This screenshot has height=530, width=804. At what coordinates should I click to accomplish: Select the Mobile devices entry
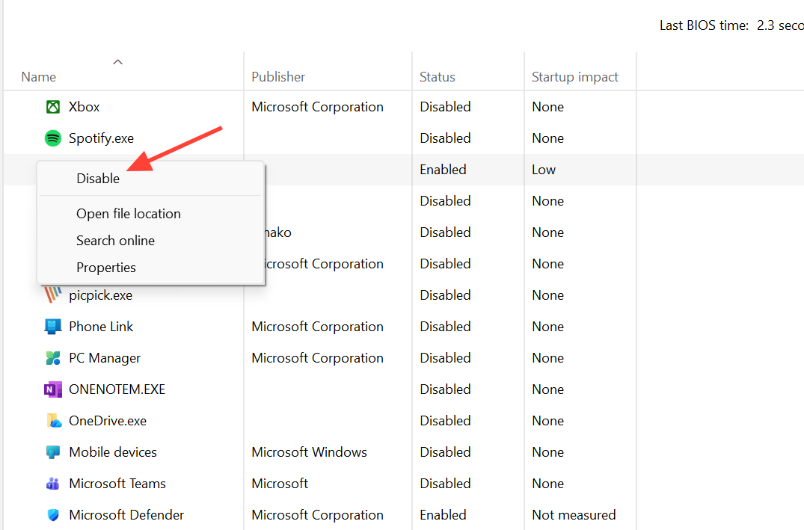(113, 452)
